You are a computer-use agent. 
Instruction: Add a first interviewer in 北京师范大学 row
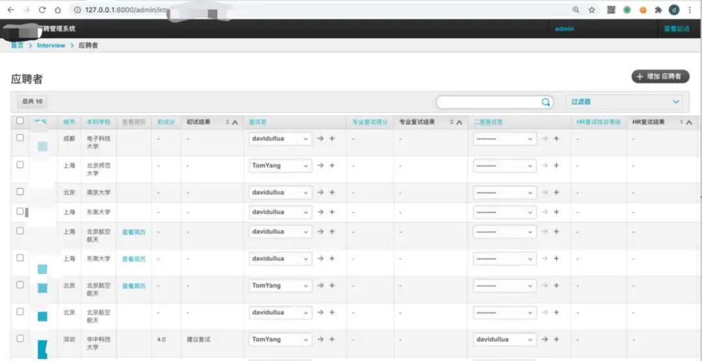tap(331, 166)
